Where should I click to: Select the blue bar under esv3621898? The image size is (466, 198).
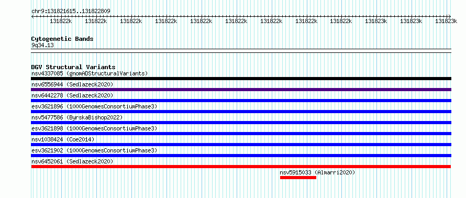(241, 134)
